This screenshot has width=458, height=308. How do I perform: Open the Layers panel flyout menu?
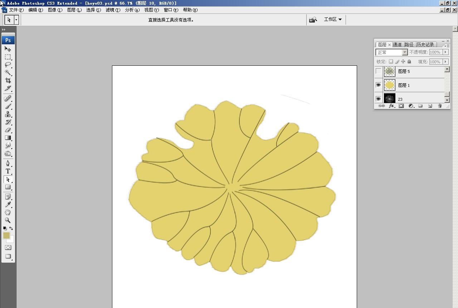tap(447, 45)
